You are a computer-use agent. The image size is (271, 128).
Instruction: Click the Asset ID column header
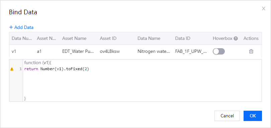tap(108, 38)
